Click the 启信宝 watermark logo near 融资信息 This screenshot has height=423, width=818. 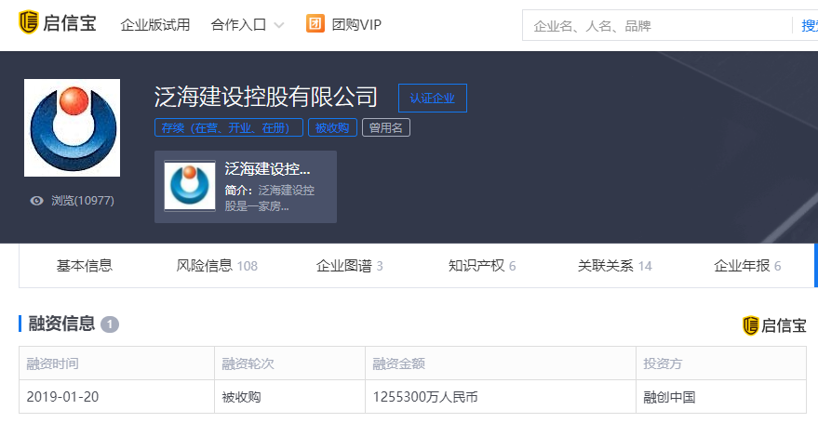(774, 324)
